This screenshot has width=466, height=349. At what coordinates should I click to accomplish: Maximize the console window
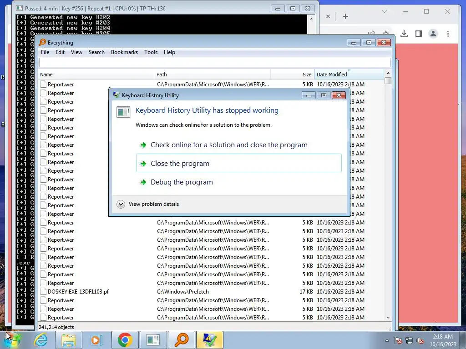[293, 9]
